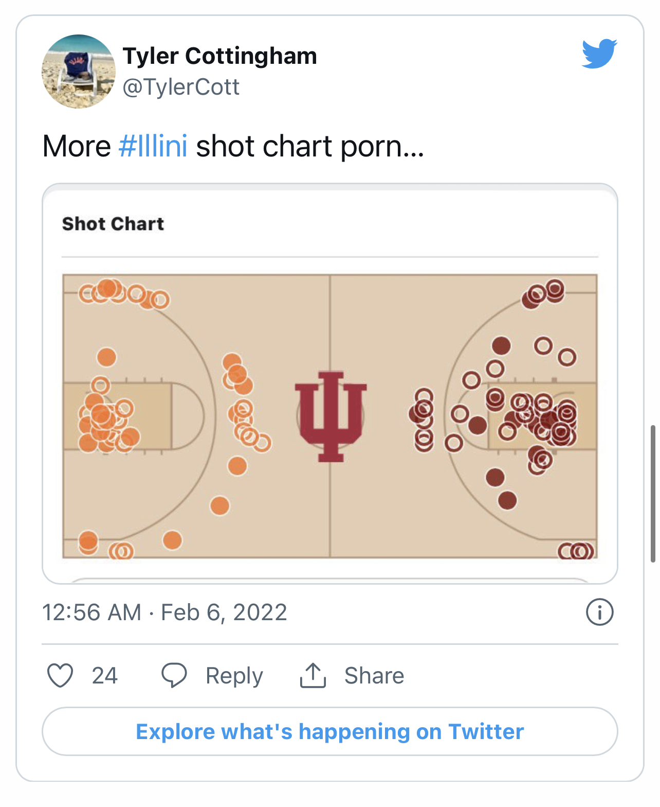This screenshot has width=660, height=807.
Task: Open the @TylerCott handle link
Action: (x=181, y=87)
